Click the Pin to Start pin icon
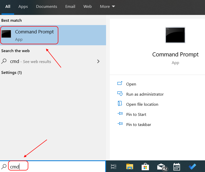Viewport: 205px width, 172px height. (x=120, y=113)
